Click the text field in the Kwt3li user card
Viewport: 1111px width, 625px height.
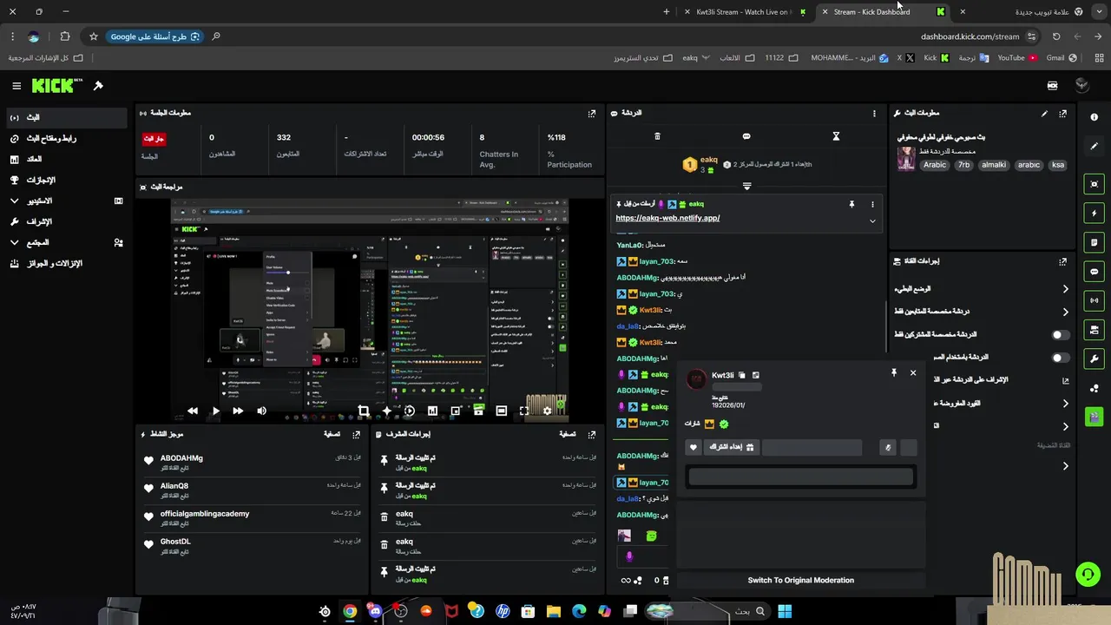click(800, 477)
